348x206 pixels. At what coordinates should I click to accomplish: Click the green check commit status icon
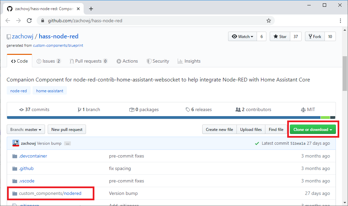[257, 143]
